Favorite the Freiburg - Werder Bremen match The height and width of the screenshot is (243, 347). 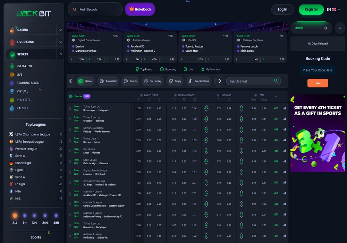(70, 130)
